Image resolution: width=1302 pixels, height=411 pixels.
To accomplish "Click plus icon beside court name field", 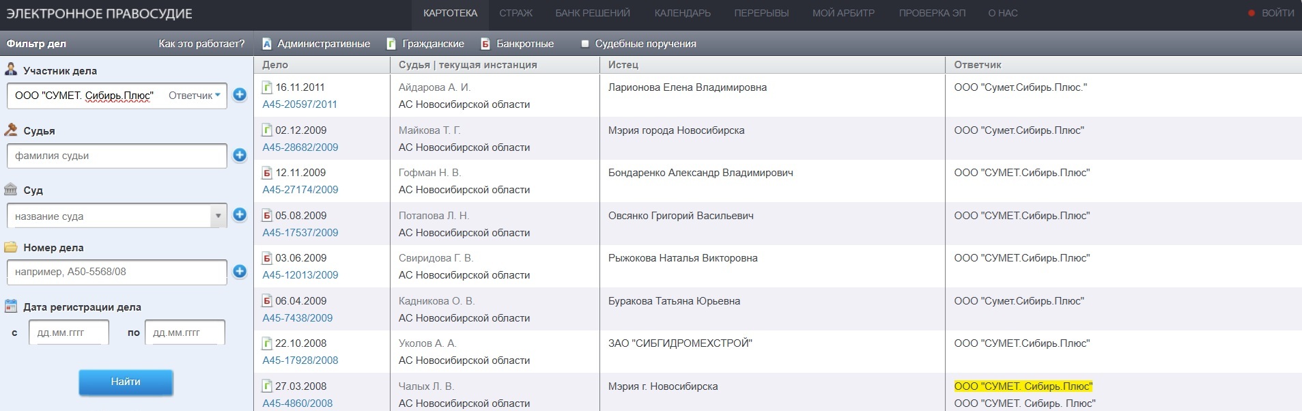I will coord(240,215).
